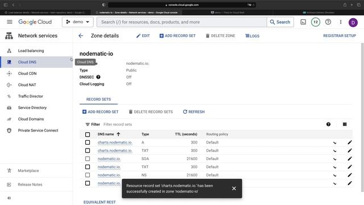Open the main navigation hamburger menu
Viewport: 364px width, 205px height.
point(10,22)
